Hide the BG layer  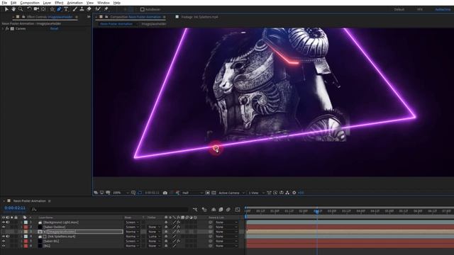point(4,246)
